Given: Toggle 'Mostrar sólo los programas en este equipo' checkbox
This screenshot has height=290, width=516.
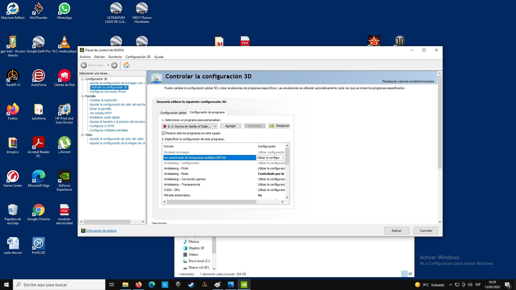Looking at the screenshot, I should (x=163, y=133).
